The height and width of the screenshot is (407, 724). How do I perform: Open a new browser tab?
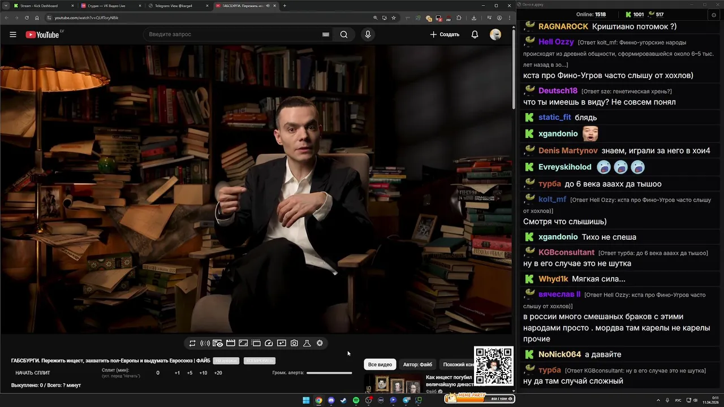[x=285, y=6]
